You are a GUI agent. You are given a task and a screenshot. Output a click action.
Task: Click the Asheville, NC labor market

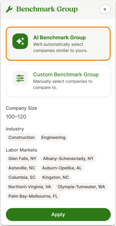(22, 168)
